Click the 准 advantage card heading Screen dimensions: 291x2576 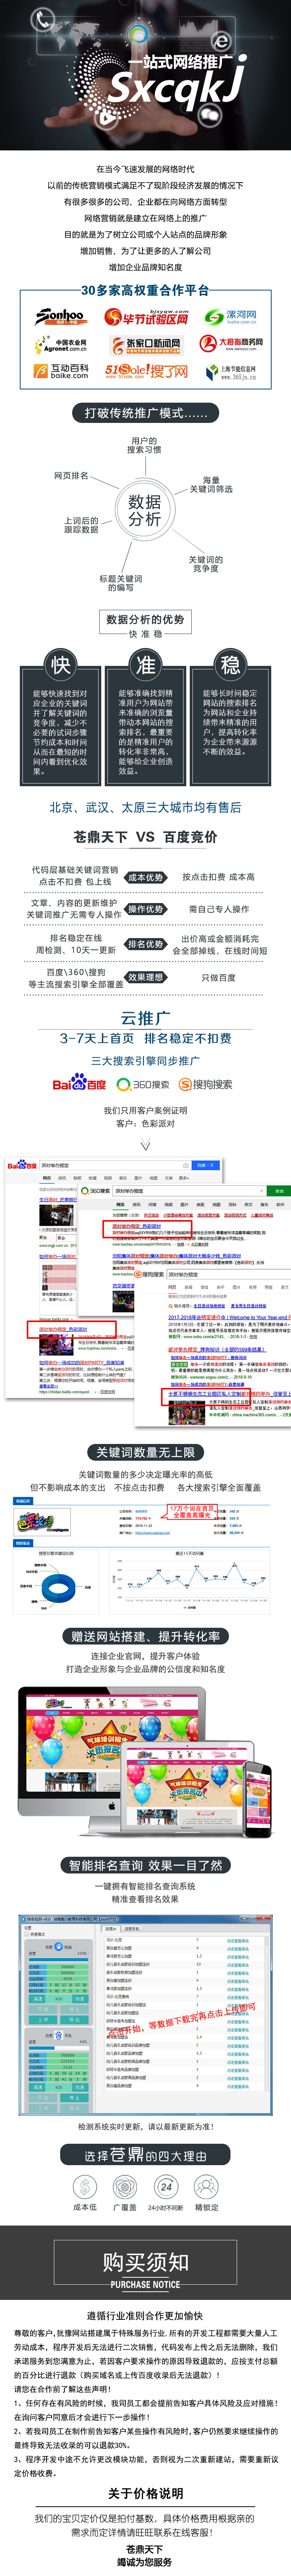[x=145, y=664]
